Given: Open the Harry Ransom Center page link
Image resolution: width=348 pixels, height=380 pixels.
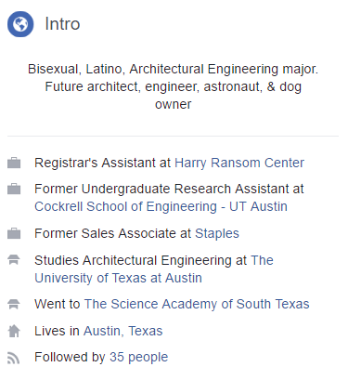Looking at the screenshot, I should coord(239,163).
